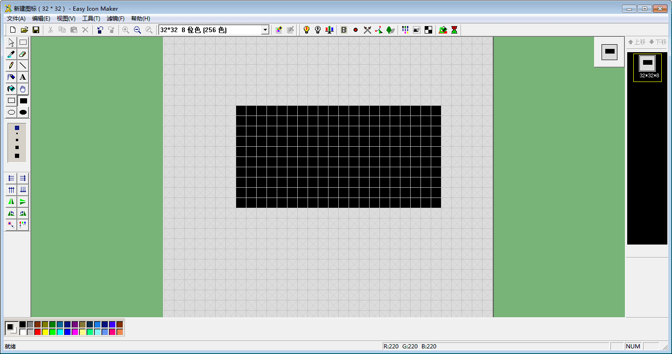Image resolution: width=672 pixels, height=354 pixels.
Task: Select the Eraser tool
Action: click(x=23, y=54)
